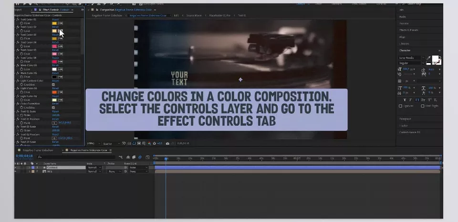Click Reset for Text Color 04
This screenshot has width=458, height=222.
pos(55,42)
